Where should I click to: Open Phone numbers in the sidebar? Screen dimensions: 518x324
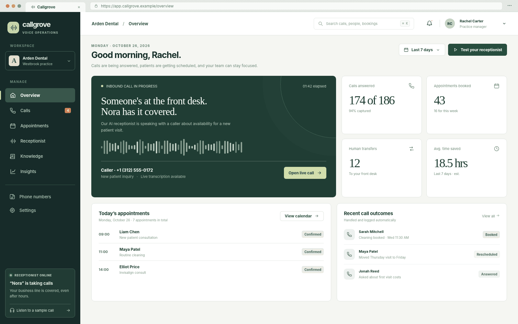tap(40, 197)
